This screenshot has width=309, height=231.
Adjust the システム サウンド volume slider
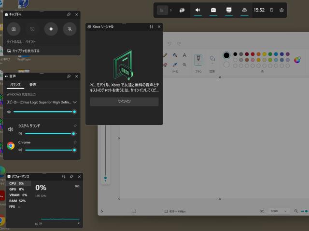51,134
